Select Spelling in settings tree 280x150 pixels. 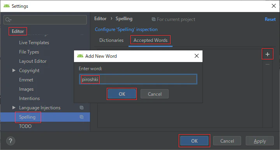tap(27, 117)
